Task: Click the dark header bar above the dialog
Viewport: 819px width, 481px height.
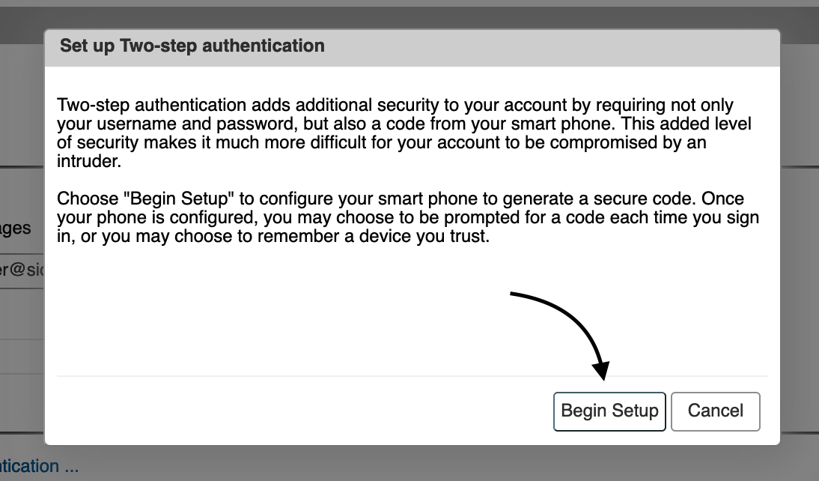Action: (x=409, y=18)
